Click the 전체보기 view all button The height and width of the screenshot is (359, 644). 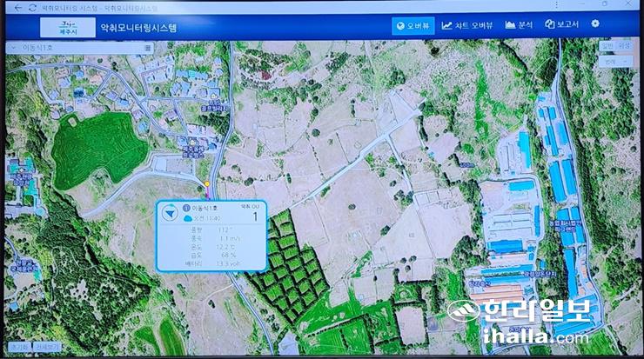click(47, 348)
